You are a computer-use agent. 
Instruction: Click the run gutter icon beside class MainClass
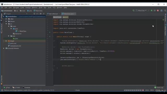[50, 32]
